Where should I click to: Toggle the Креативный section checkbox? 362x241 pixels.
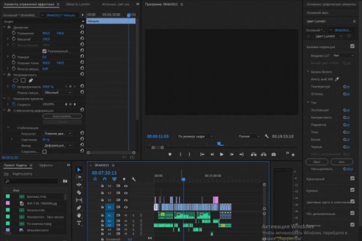pos(352,178)
